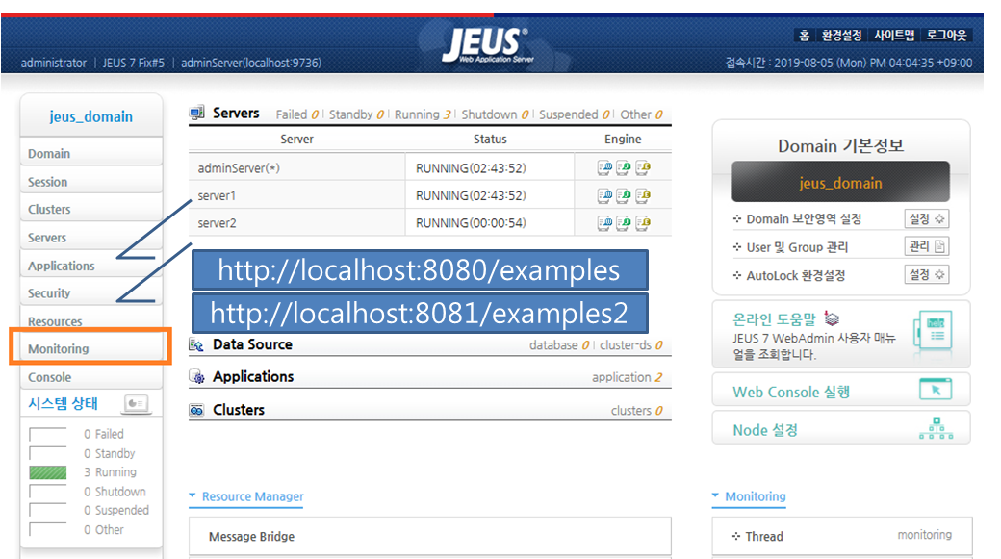Open 온라인 도움말 link
1001x559 pixels.
tap(774, 319)
